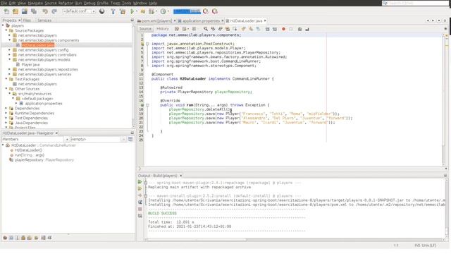451x254 pixels.
Task: Open the Refactor menu
Action: (x=66, y=3)
